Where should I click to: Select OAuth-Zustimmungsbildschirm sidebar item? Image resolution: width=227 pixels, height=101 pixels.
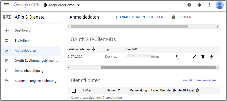point(37,60)
